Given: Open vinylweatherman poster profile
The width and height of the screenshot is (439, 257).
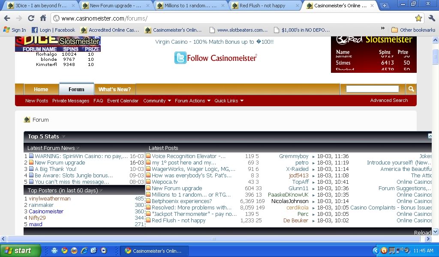Looking at the screenshot, I should 50,199.
